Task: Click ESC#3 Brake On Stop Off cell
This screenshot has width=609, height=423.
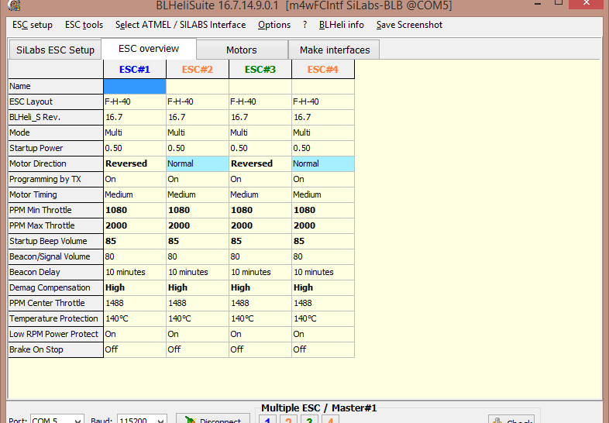Action: pos(260,349)
